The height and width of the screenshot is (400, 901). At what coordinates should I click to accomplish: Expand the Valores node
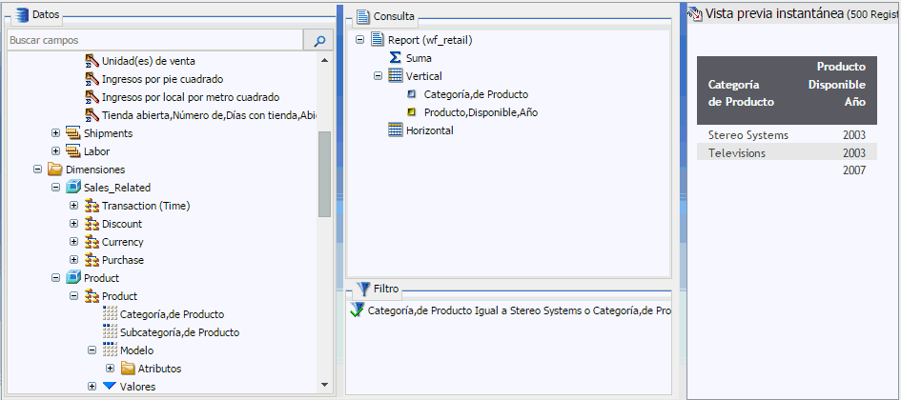coord(92,387)
